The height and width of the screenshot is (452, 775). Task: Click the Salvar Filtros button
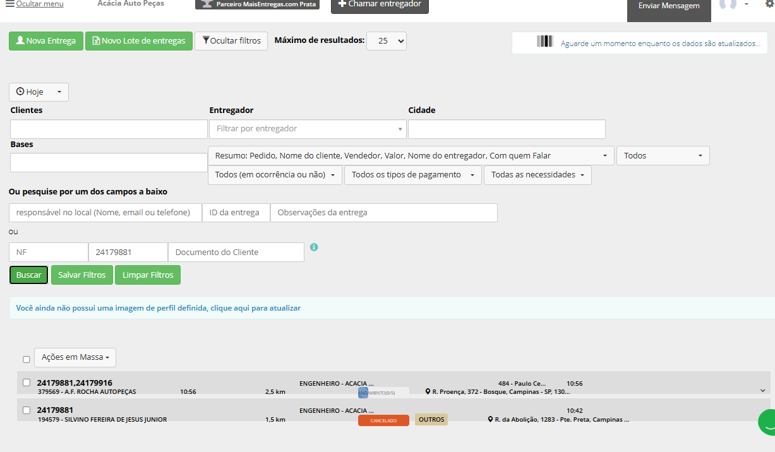[x=82, y=275]
